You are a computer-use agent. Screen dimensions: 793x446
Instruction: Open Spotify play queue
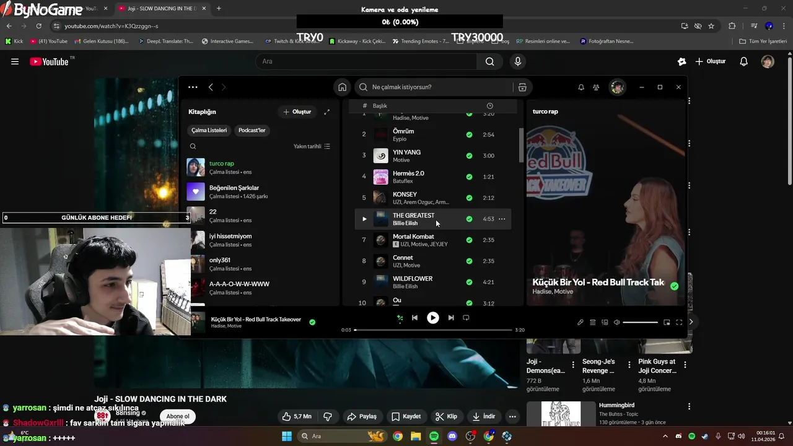(593, 322)
